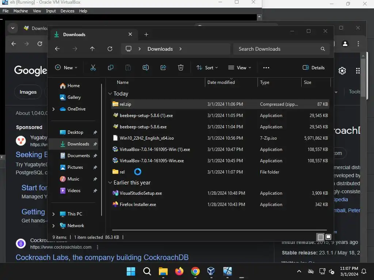Open VirtualBox Help menu

point(83,11)
